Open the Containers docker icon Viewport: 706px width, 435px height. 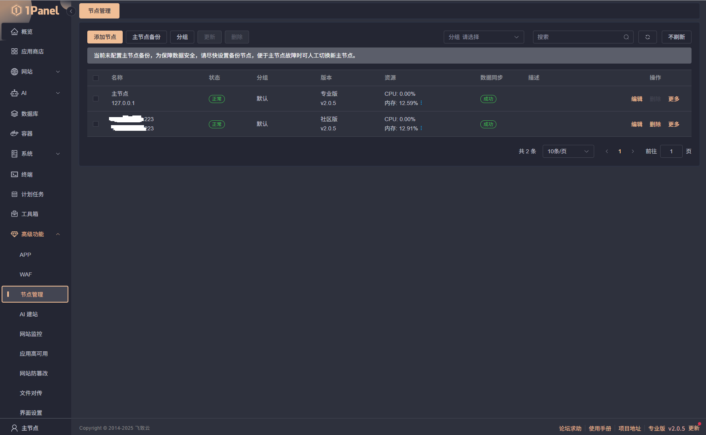click(x=14, y=134)
